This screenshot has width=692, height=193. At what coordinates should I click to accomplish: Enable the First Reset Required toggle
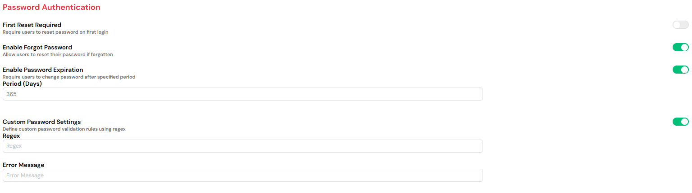point(680,25)
